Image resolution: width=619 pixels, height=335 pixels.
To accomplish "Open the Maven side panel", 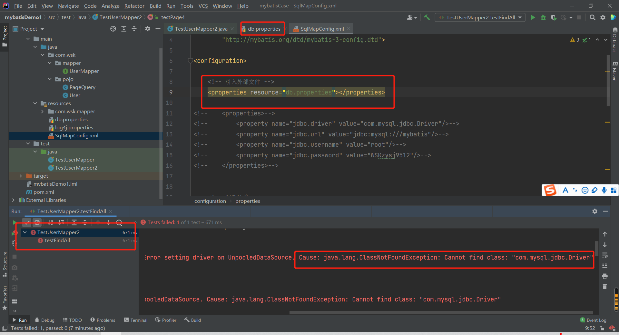I will (614, 71).
